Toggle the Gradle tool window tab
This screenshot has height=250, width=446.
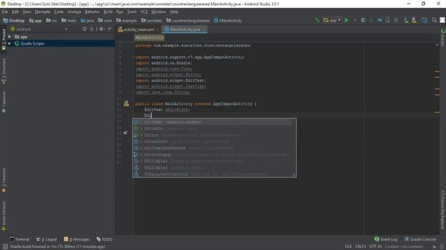tap(443, 37)
